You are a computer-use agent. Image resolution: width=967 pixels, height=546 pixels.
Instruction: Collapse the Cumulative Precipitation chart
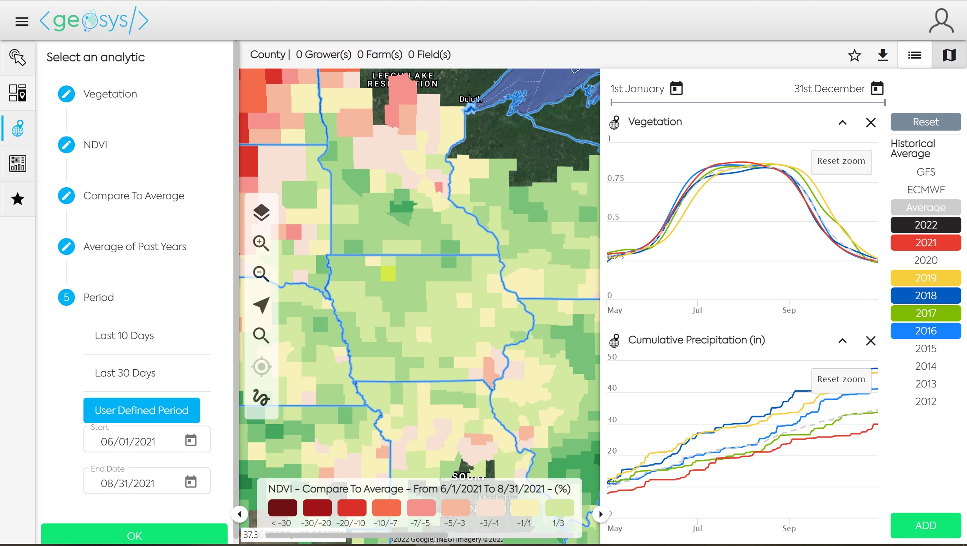coord(842,340)
